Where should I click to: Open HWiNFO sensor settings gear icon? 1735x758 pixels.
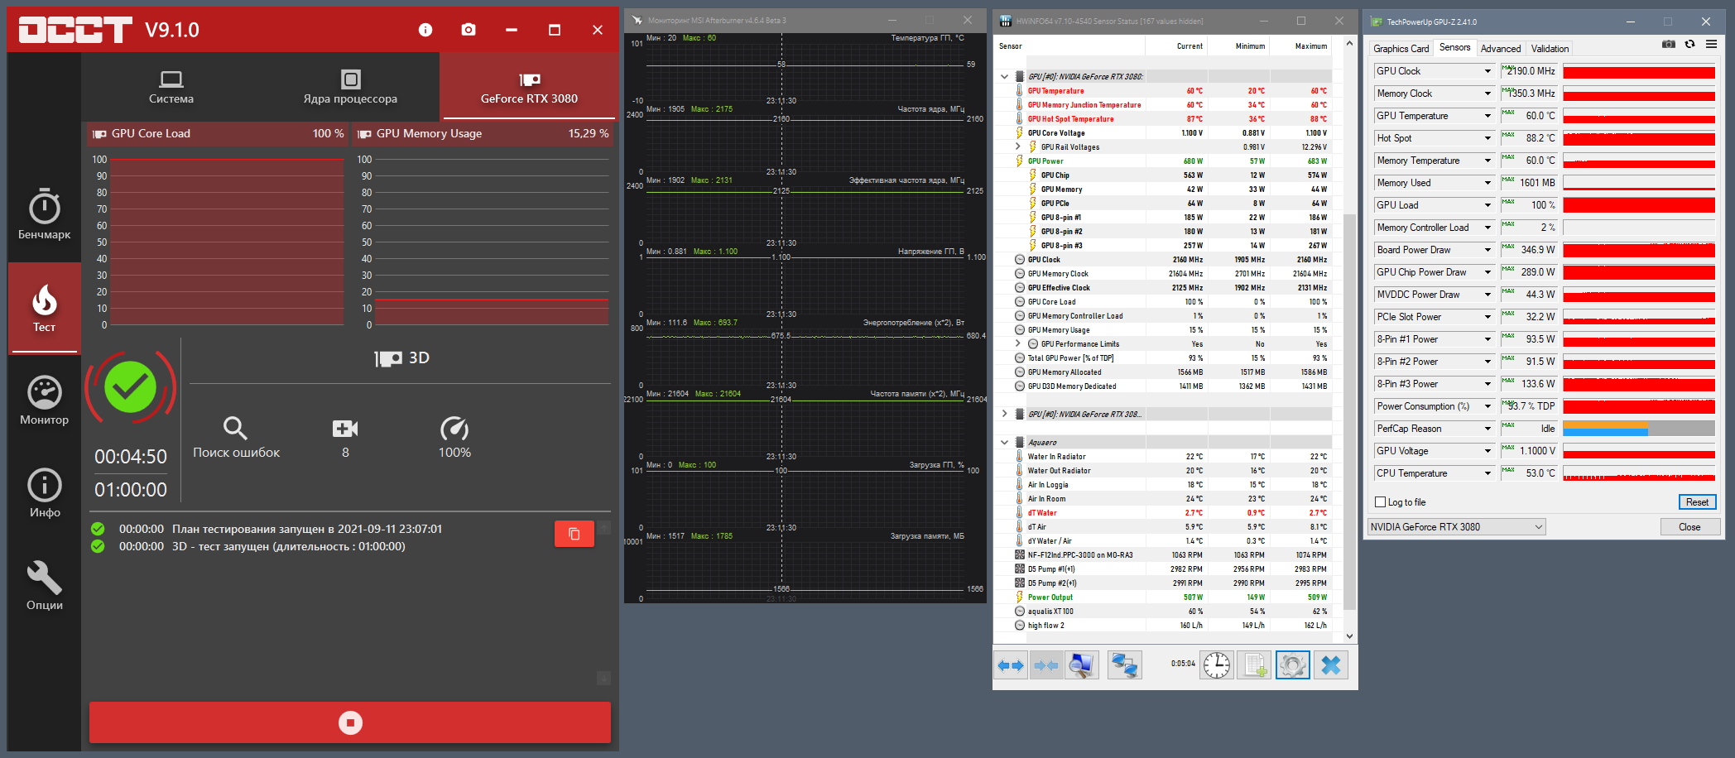tap(1292, 665)
